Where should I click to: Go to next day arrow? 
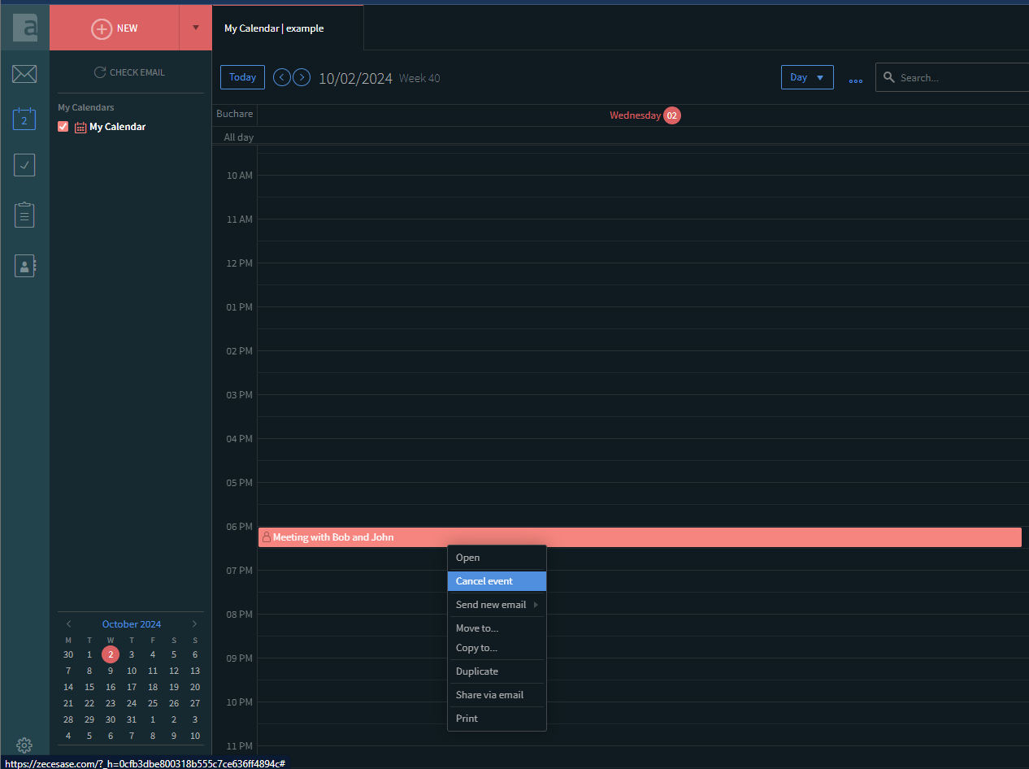point(302,77)
